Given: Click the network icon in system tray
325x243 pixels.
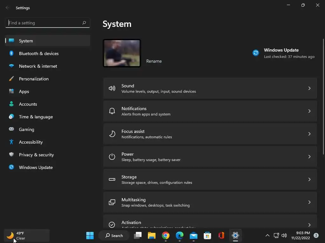Looking at the screenshot, I should [x=276, y=235].
